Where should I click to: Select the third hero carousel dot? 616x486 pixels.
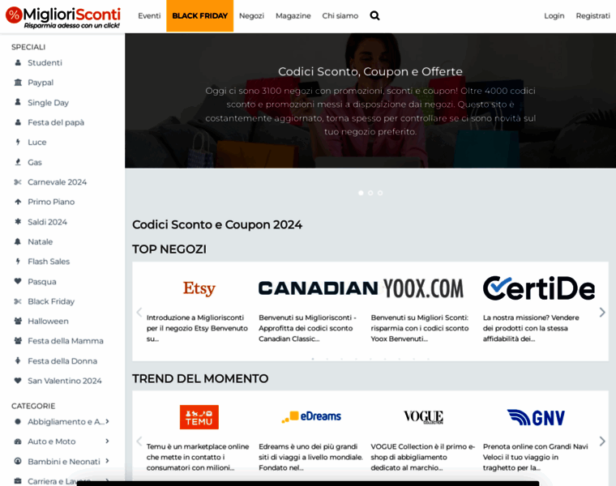tap(380, 193)
